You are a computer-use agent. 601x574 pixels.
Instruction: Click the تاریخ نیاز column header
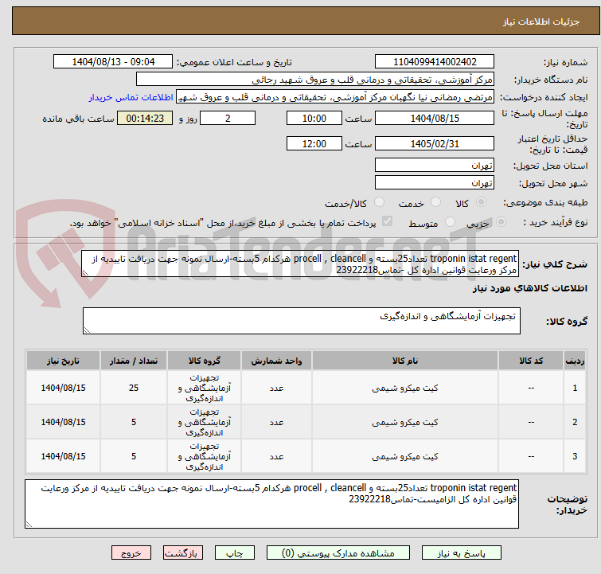point(63,361)
